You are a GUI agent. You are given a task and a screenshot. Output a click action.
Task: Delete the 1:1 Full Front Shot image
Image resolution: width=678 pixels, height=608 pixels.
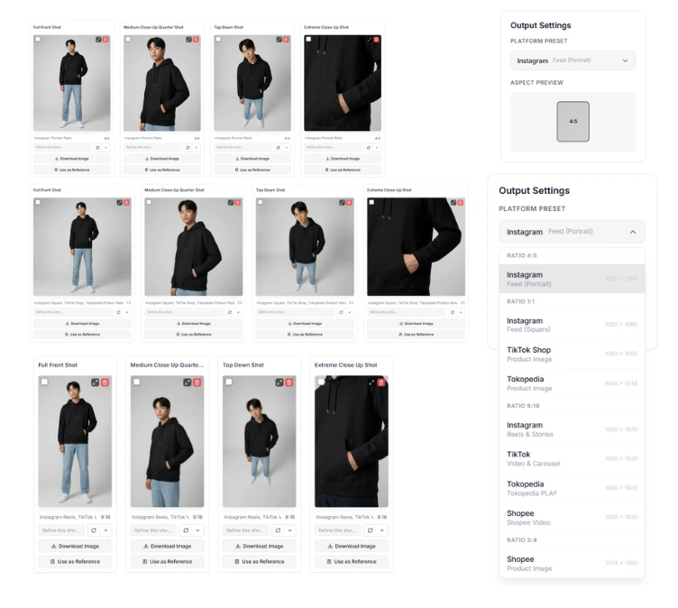[x=127, y=203]
